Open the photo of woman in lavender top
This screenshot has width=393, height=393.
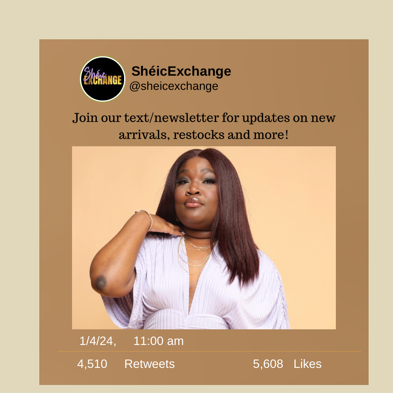tap(204, 238)
